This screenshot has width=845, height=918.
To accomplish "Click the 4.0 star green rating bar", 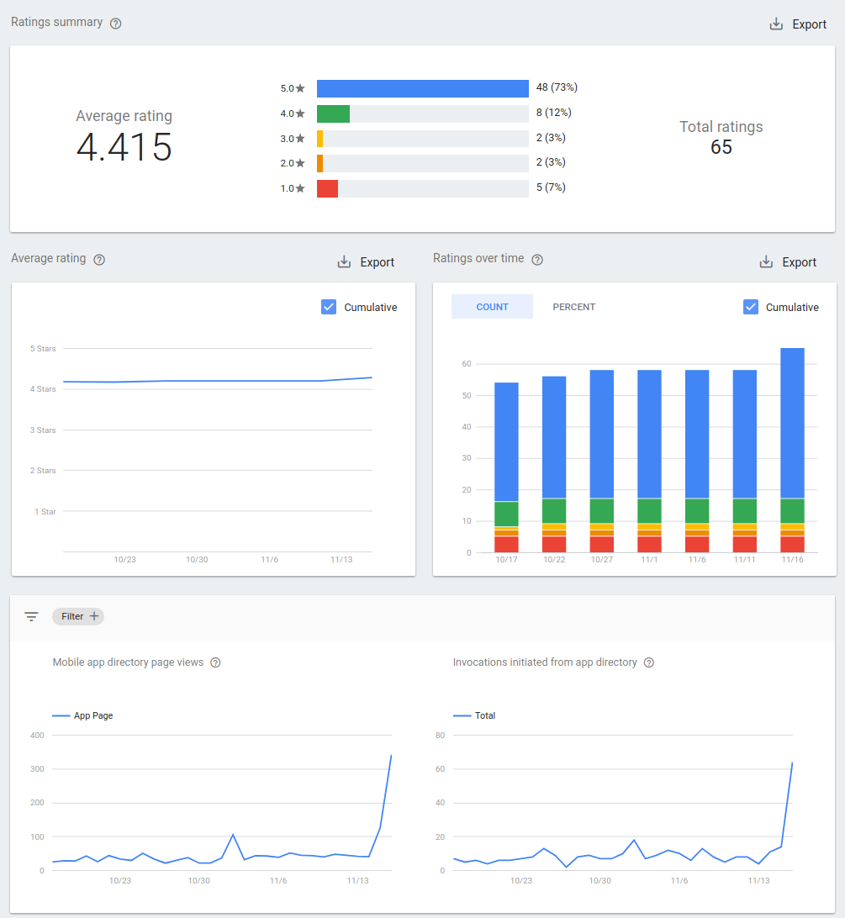I will tap(333, 113).
